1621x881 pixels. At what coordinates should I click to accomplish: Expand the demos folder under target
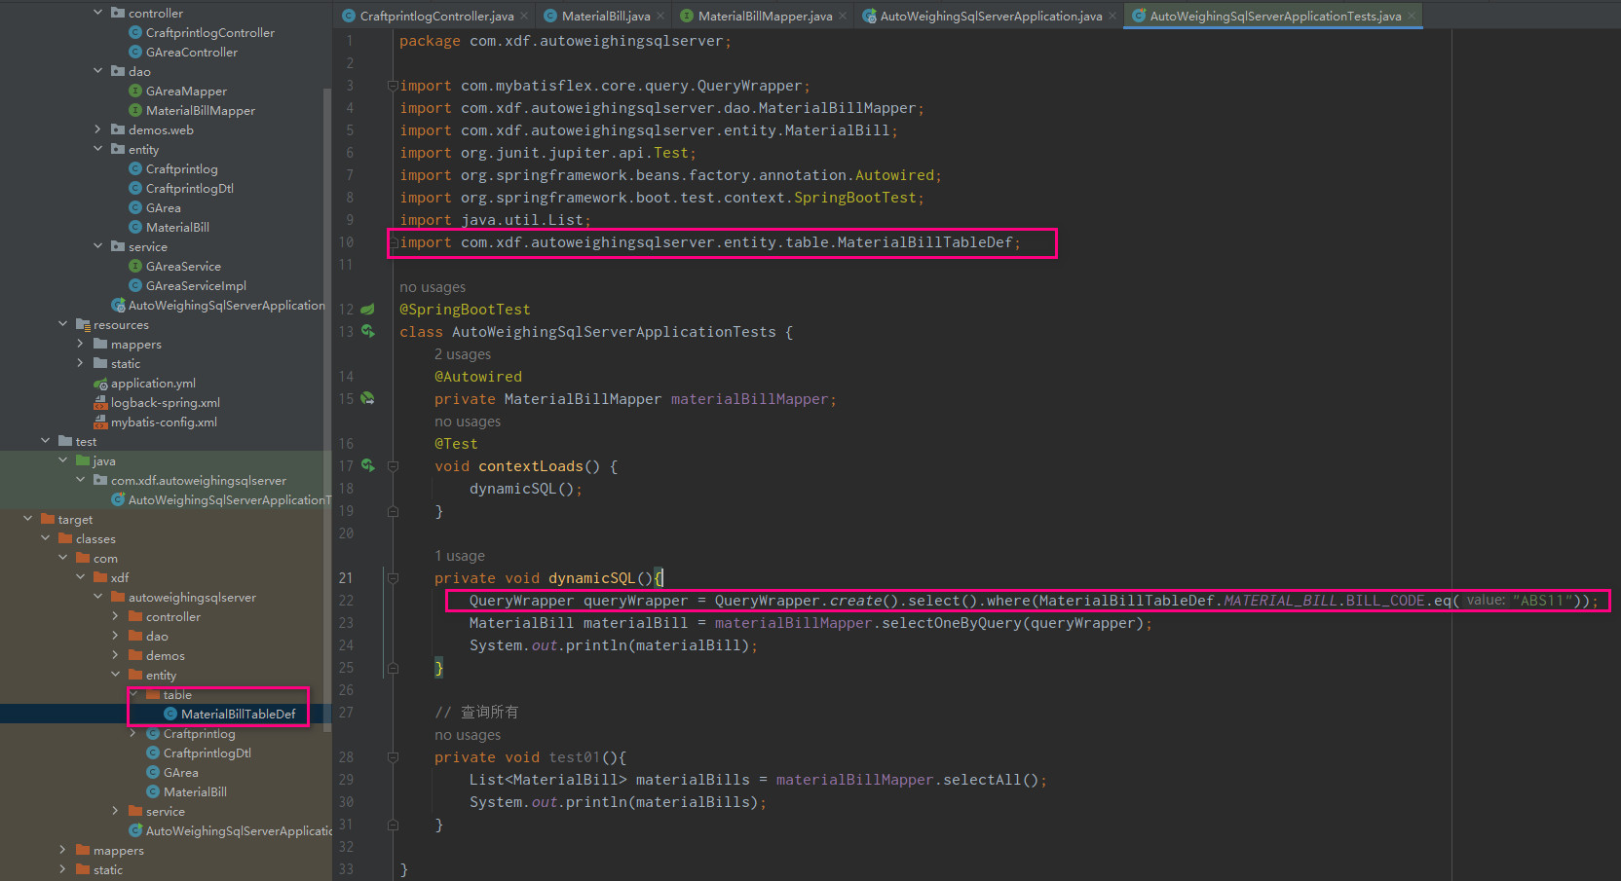point(115,655)
